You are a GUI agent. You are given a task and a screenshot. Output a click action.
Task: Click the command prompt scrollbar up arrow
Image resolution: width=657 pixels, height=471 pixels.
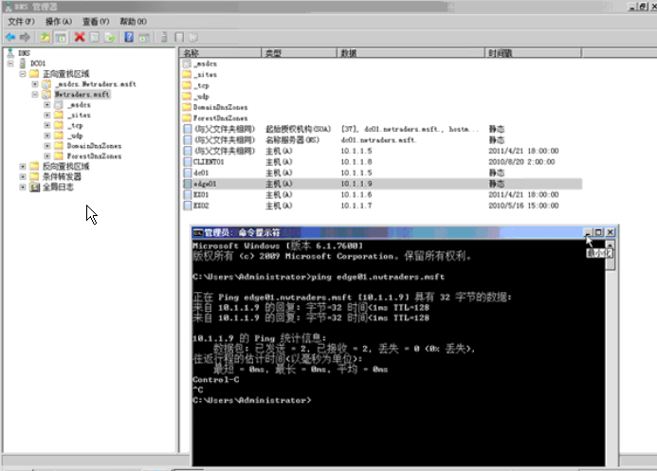point(611,245)
